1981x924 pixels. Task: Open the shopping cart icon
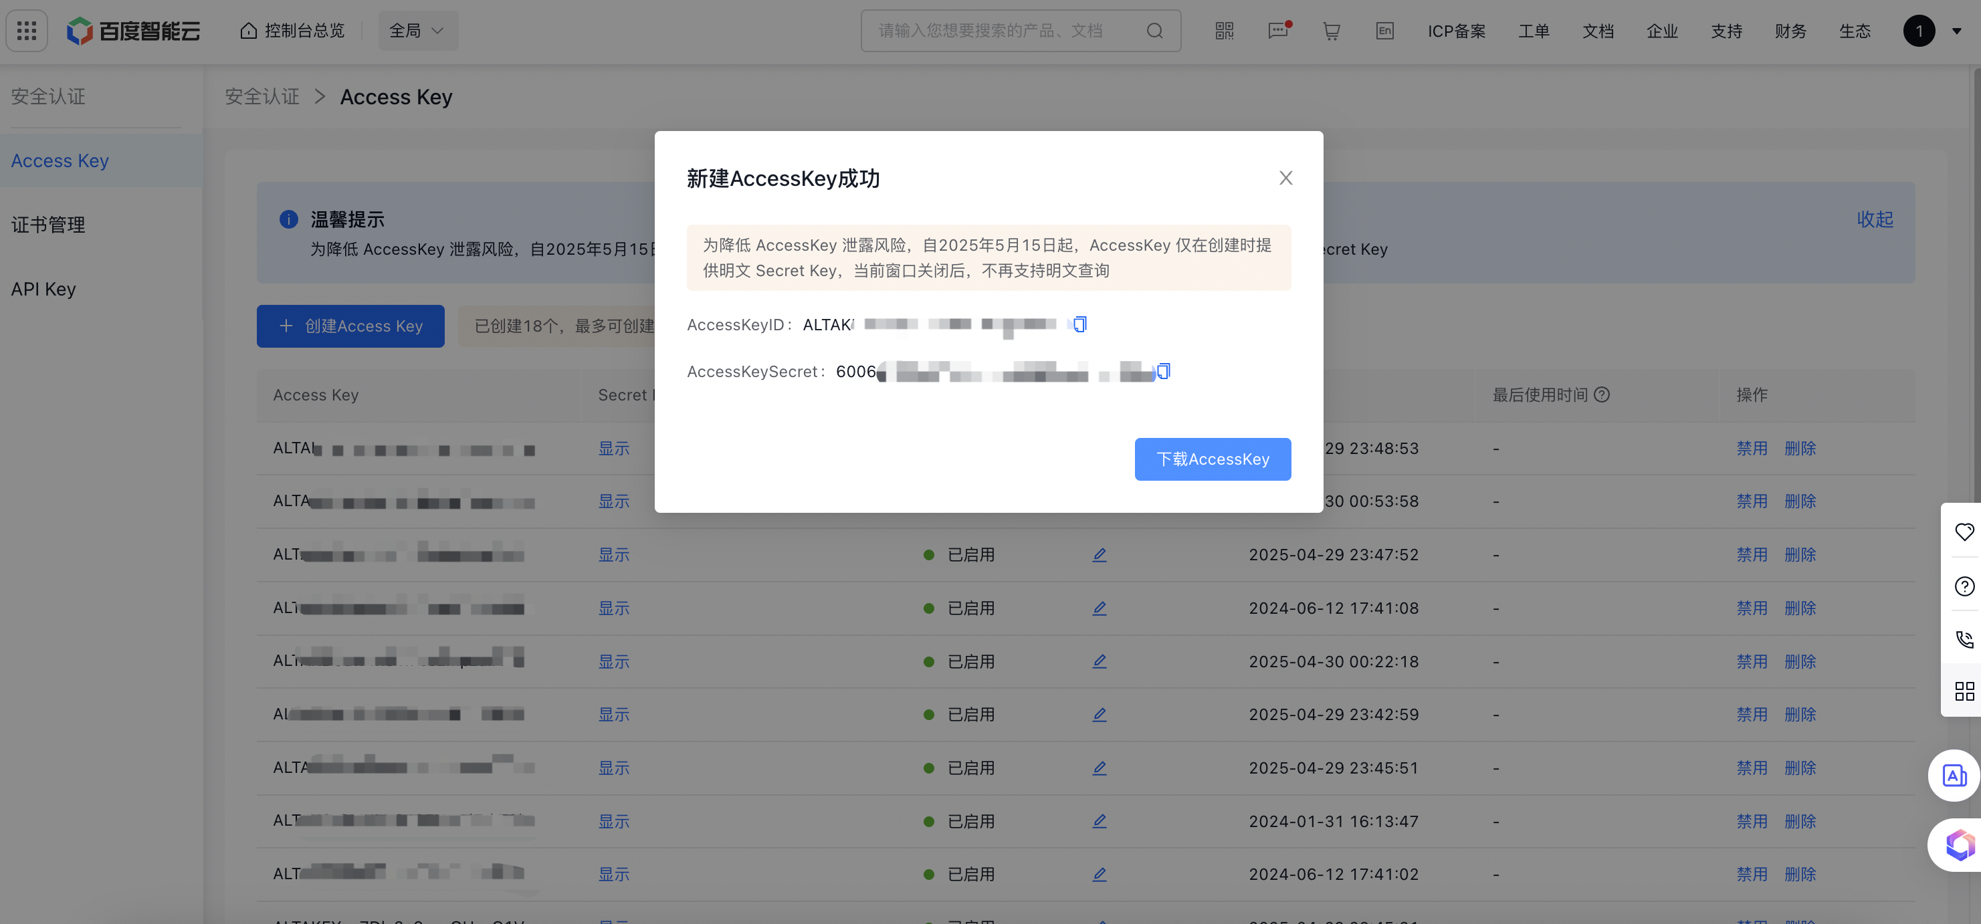pyautogui.click(x=1331, y=31)
